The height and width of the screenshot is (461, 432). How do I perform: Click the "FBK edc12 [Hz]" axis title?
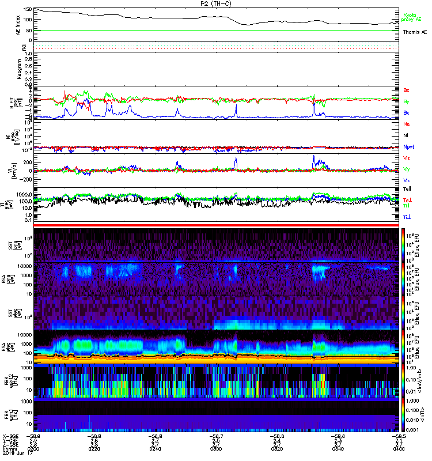(10, 381)
